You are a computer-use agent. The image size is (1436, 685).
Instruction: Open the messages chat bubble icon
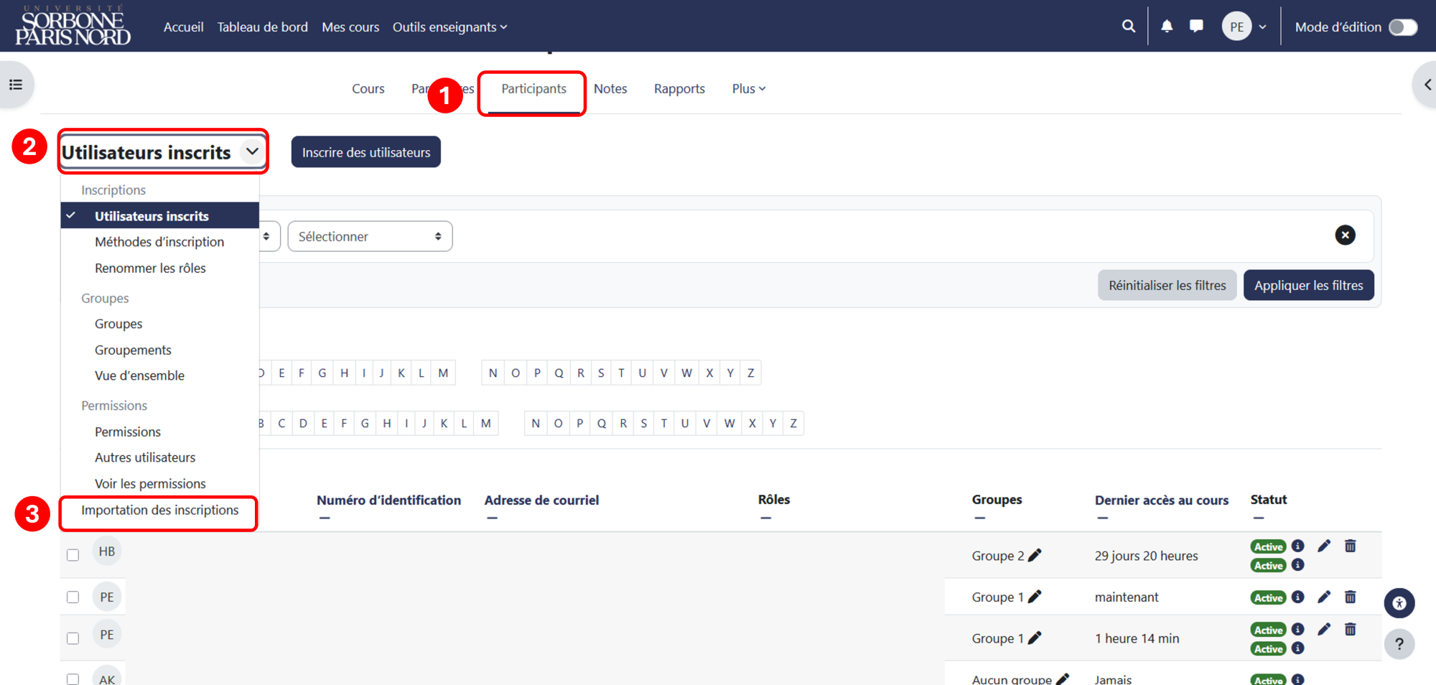coord(1196,27)
